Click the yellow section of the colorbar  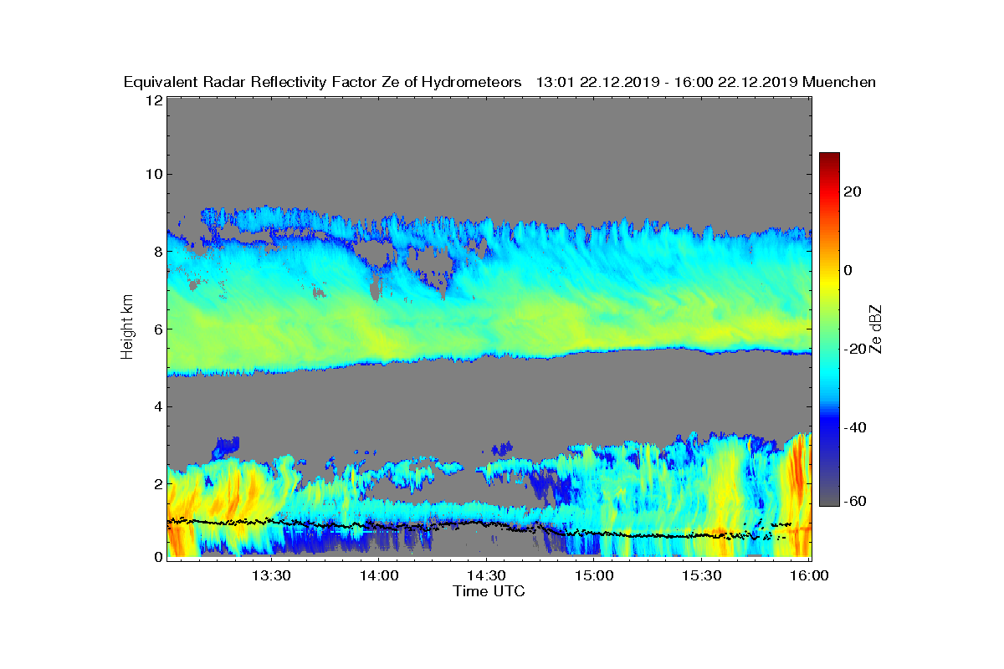pos(829,284)
